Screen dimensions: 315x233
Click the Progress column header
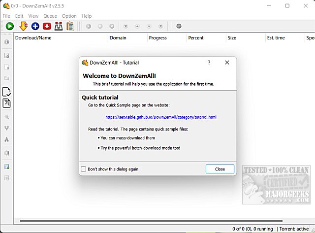coord(167,38)
